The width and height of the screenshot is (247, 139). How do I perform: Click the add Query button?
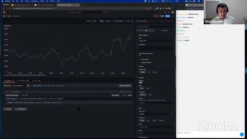coord(8,109)
